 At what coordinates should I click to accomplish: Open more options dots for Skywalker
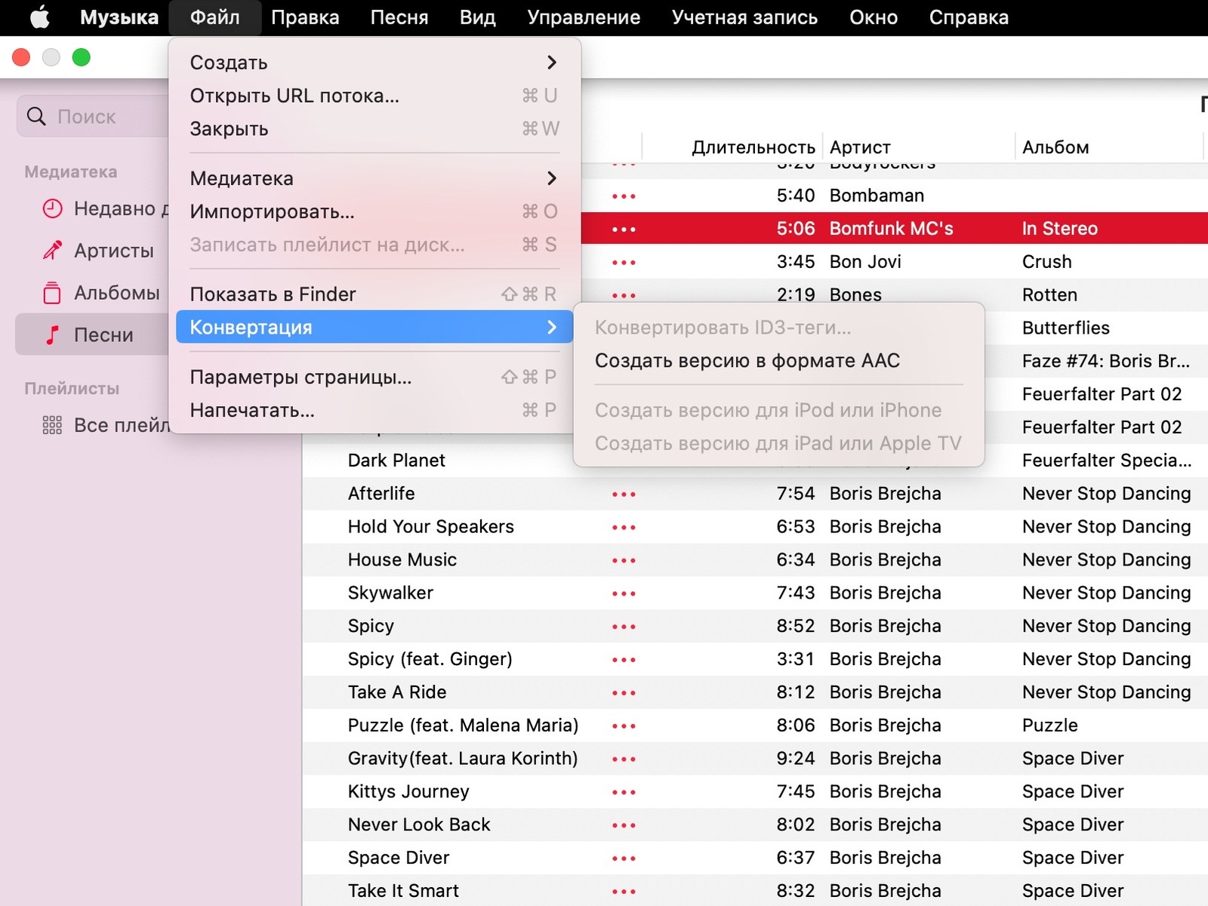(x=624, y=593)
